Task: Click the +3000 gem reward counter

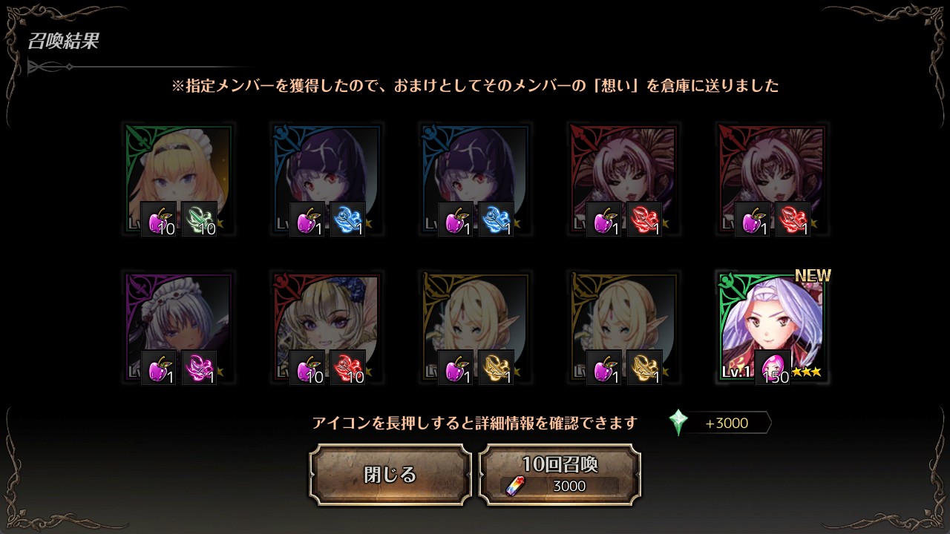Action: click(727, 423)
